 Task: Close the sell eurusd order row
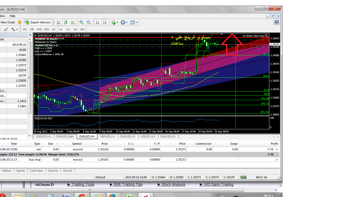(277, 149)
